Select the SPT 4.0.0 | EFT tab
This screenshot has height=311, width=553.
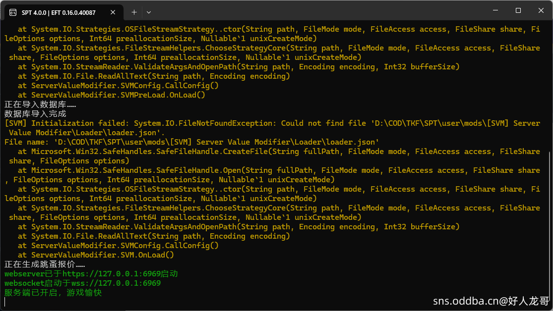59,12
